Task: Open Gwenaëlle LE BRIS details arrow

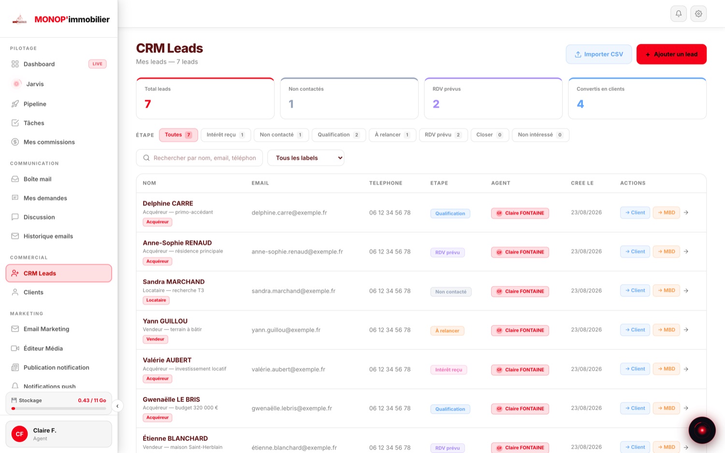Action: tap(686, 408)
